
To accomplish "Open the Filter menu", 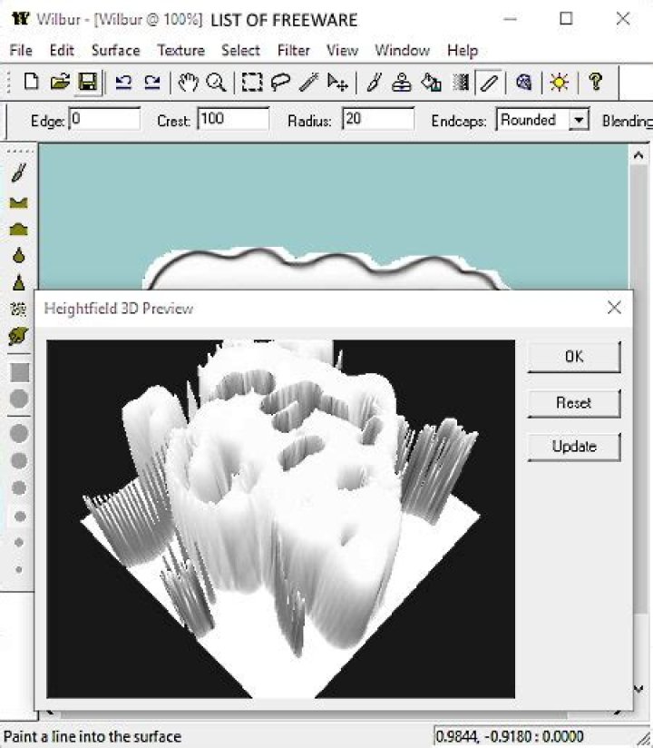I will point(293,50).
